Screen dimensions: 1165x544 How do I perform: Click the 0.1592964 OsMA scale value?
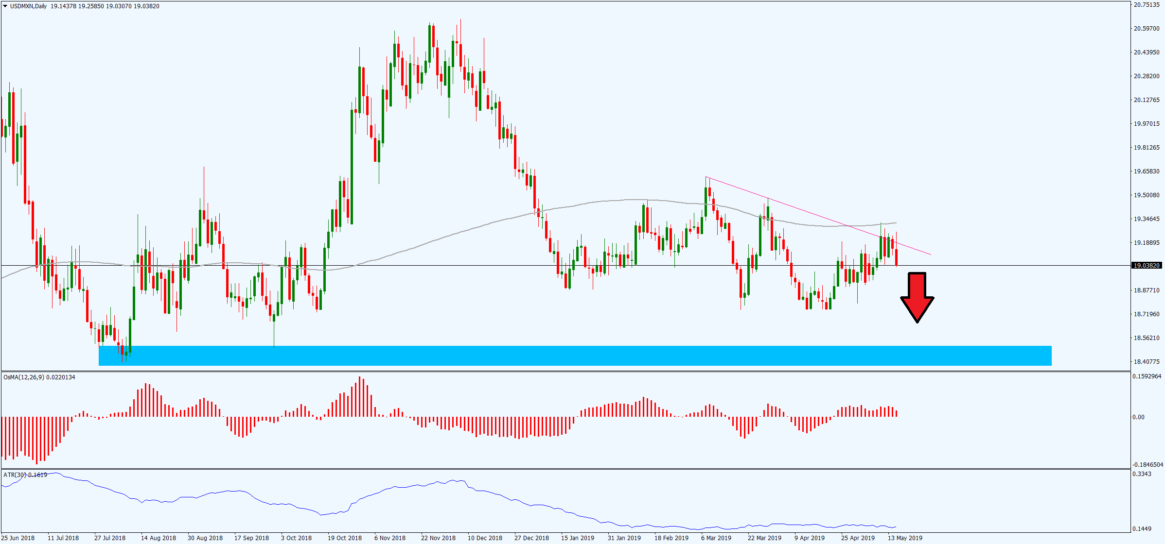tap(1147, 376)
